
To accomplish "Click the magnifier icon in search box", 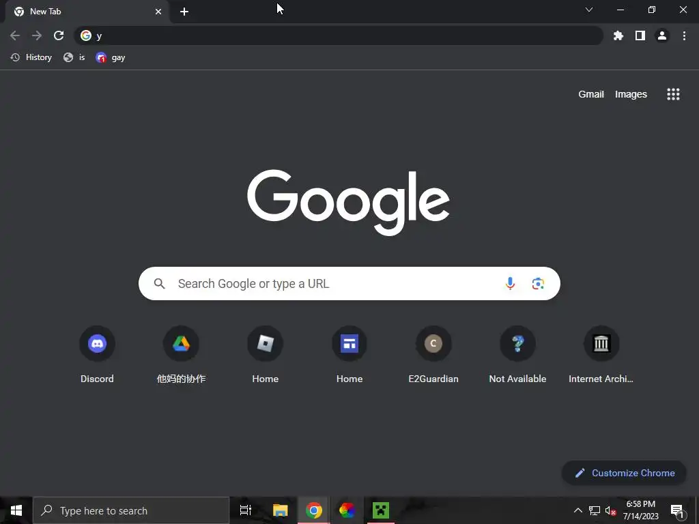I will 159,283.
